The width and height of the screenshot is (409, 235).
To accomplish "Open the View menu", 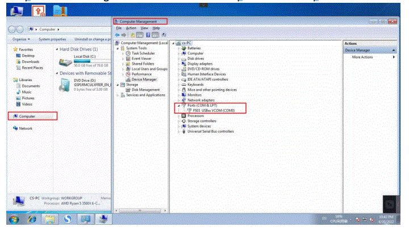I will (144, 28).
